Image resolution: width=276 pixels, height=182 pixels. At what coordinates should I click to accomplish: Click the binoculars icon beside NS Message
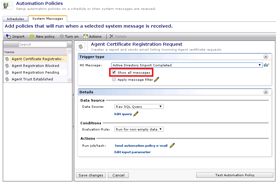pyautogui.click(x=266, y=65)
